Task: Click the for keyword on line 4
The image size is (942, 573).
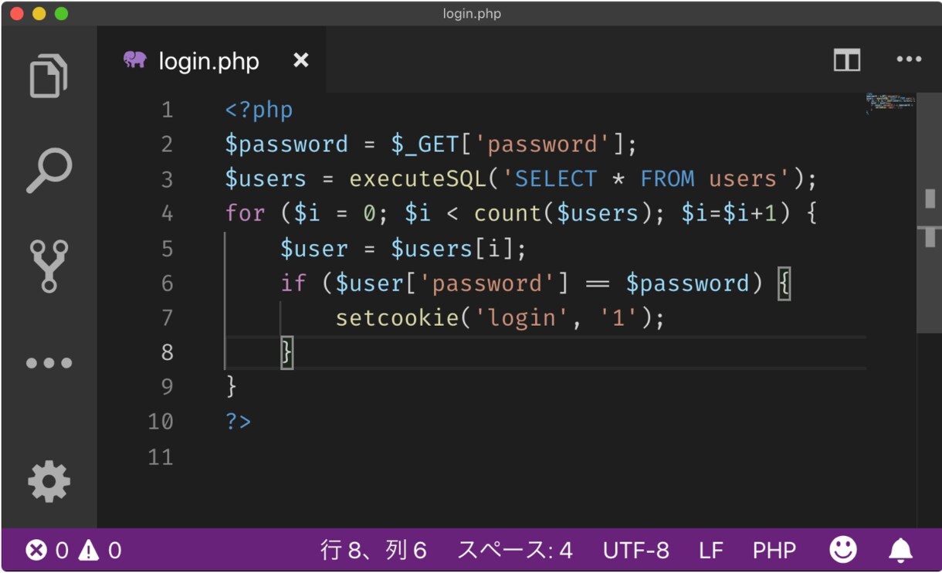Action: (246, 213)
